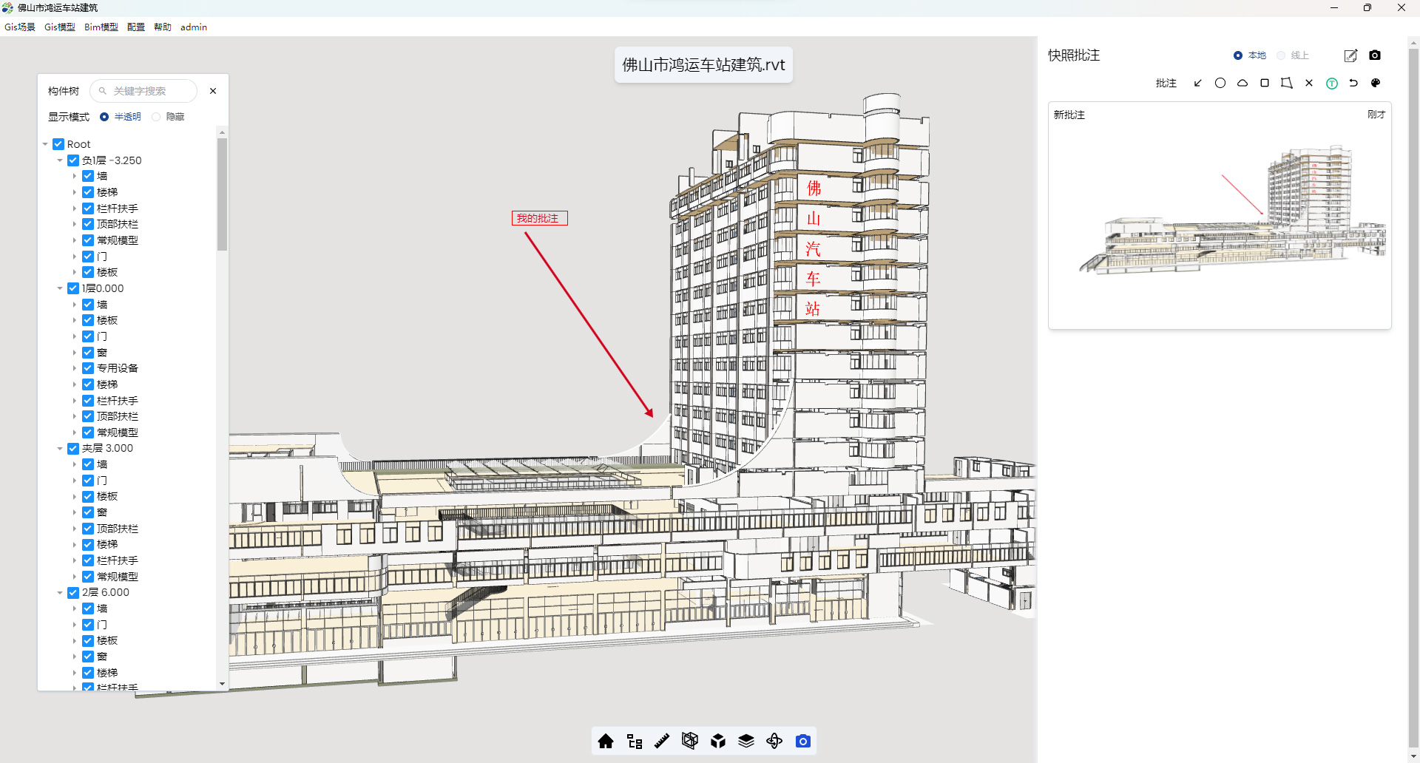Activate the section box clipping tool
The image size is (1420, 763).
coord(690,741)
